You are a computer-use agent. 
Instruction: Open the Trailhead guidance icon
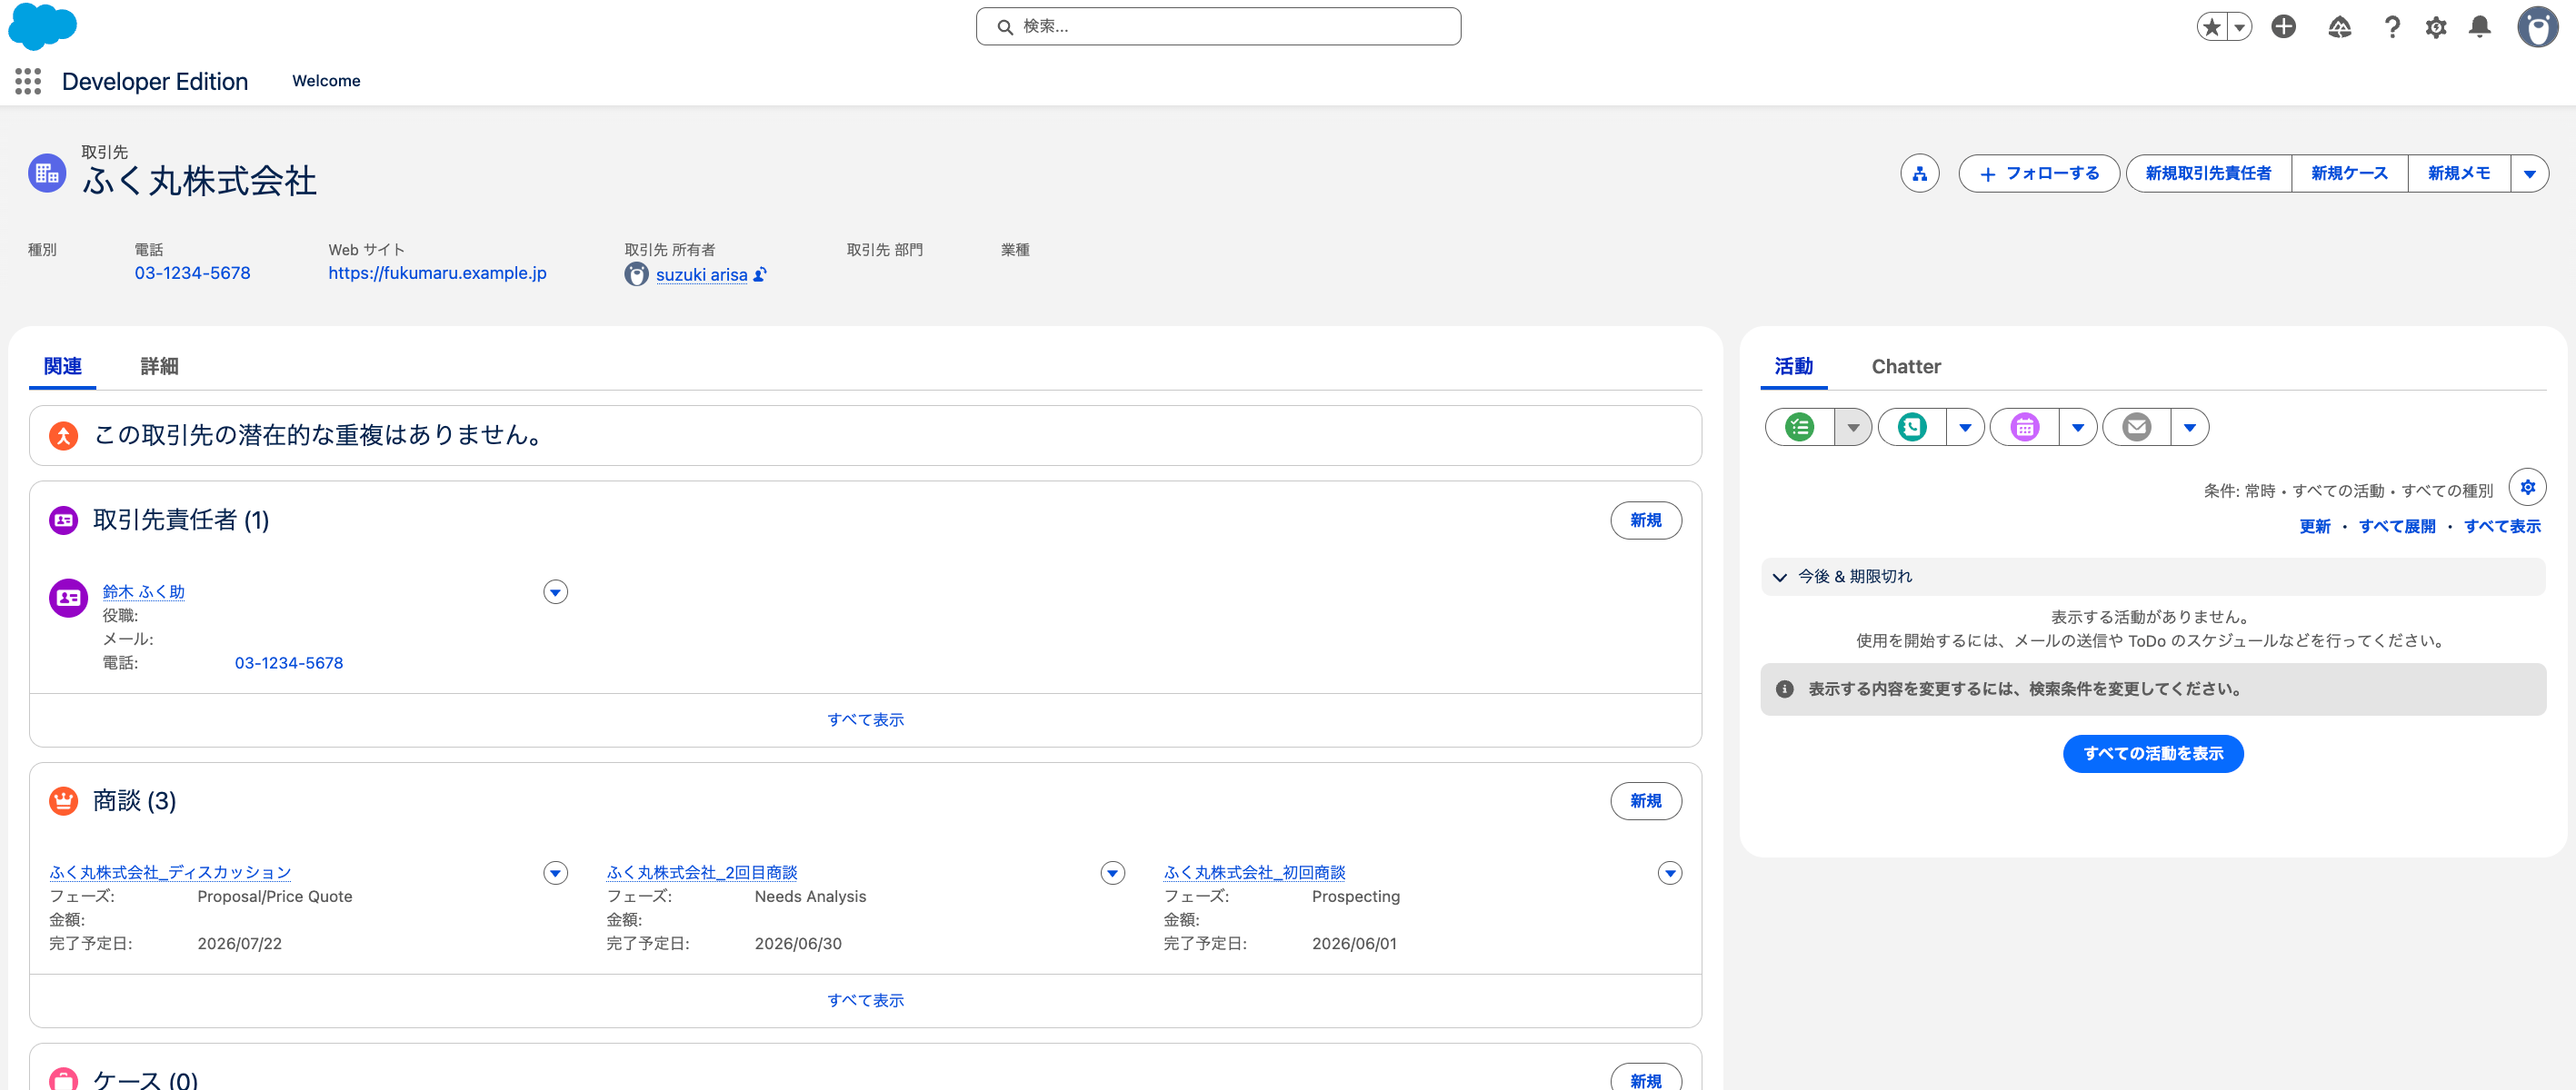[2339, 27]
